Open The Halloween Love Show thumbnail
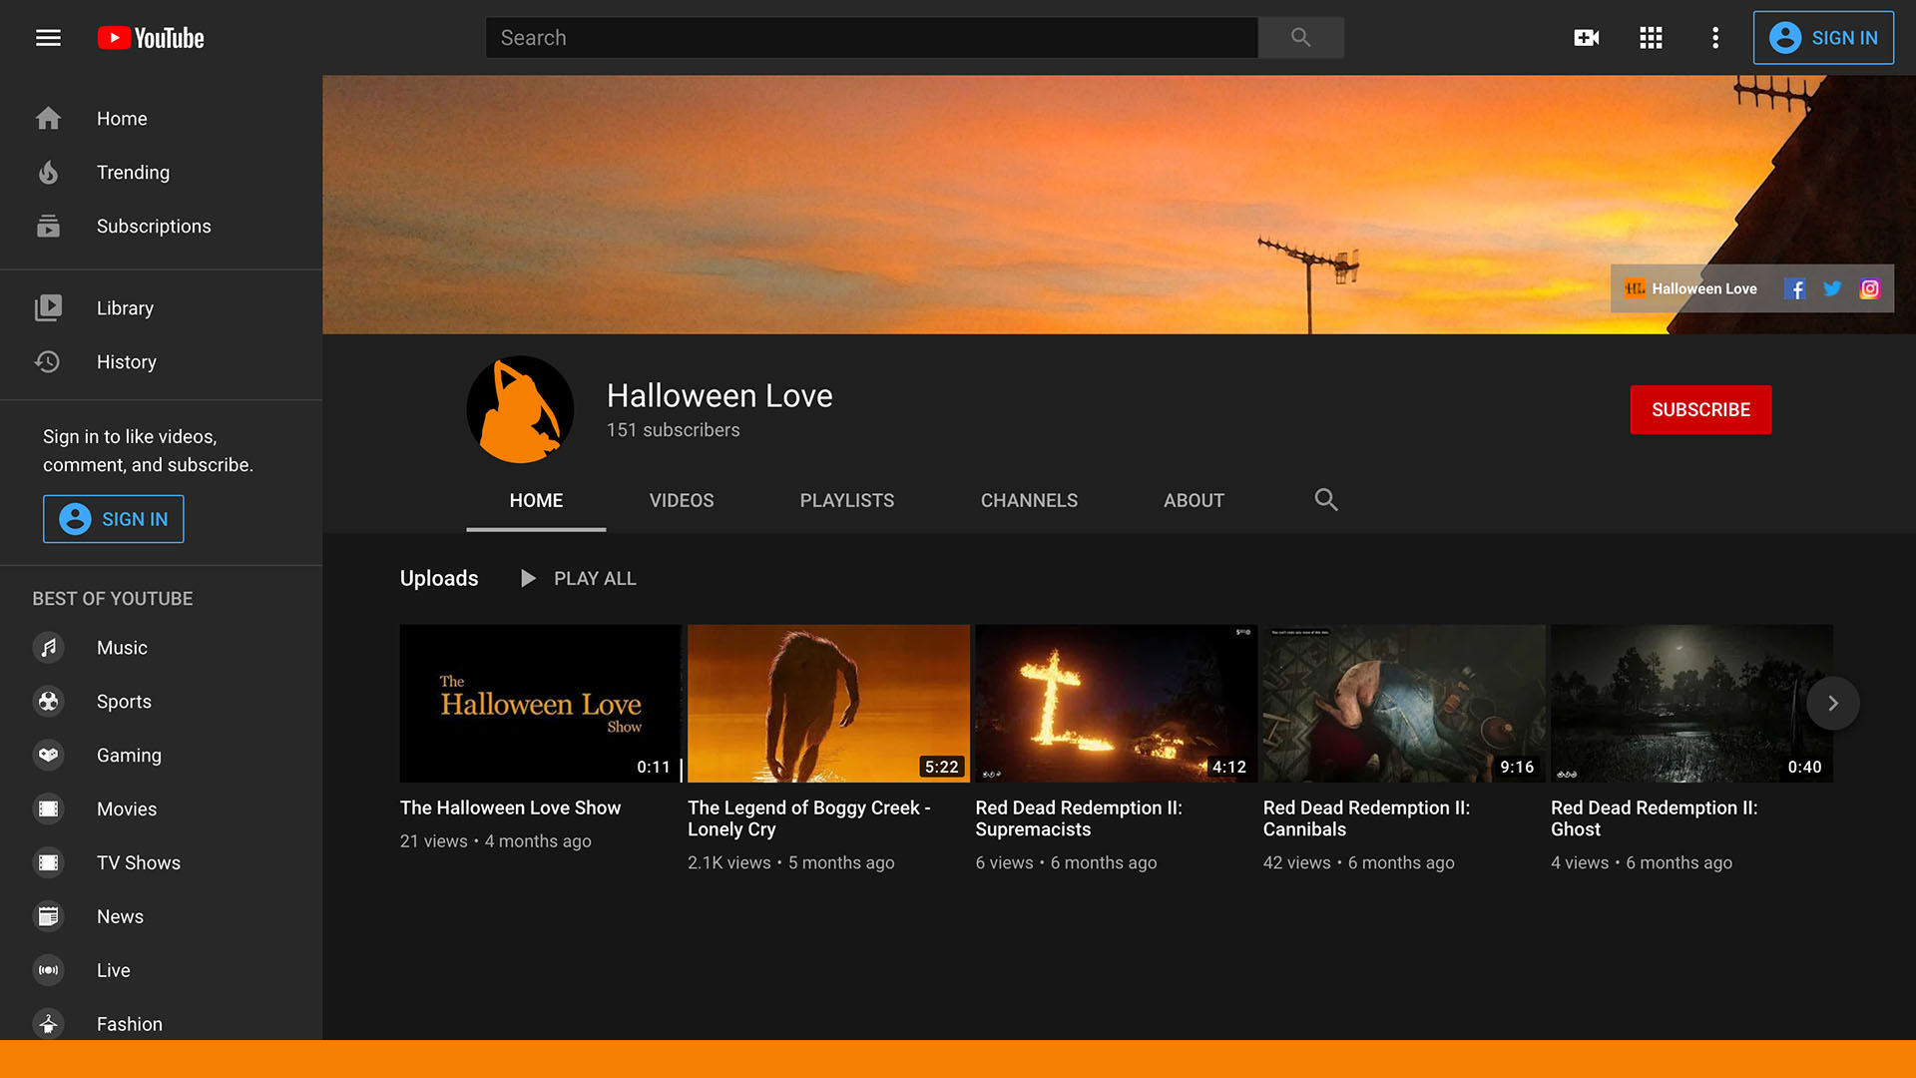Image resolution: width=1916 pixels, height=1078 pixels. (541, 704)
